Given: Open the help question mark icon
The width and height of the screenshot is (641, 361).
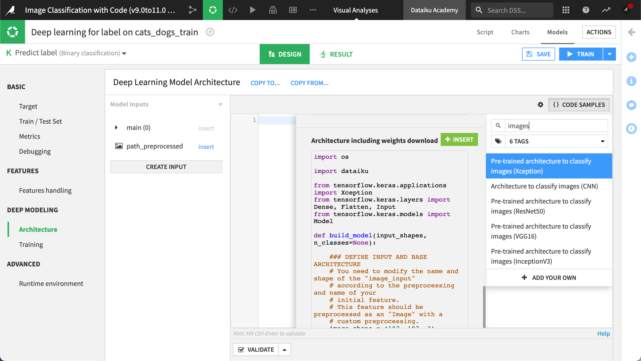Looking at the screenshot, I should 586,10.
